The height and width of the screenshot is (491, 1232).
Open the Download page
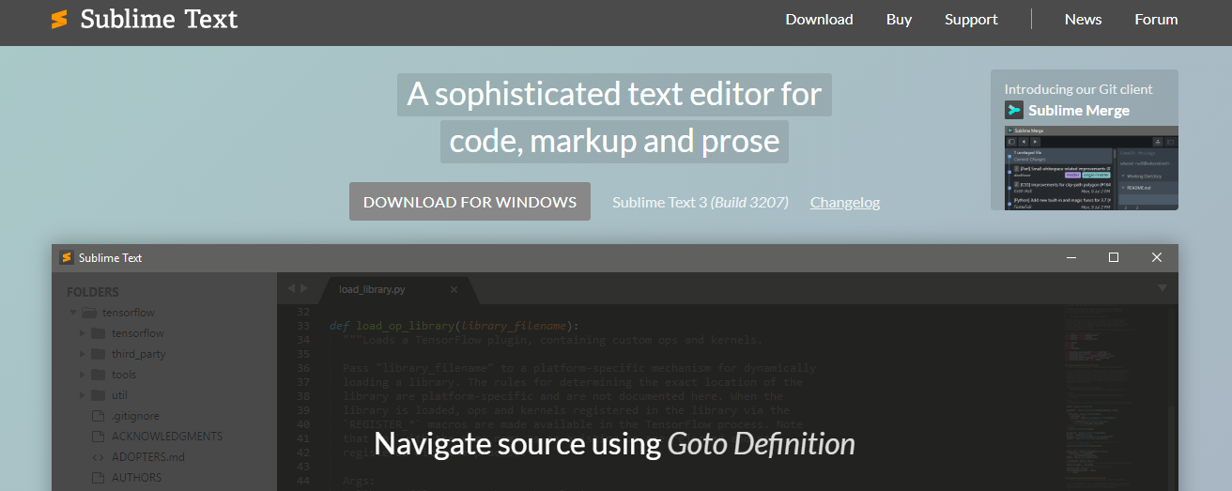click(819, 20)
